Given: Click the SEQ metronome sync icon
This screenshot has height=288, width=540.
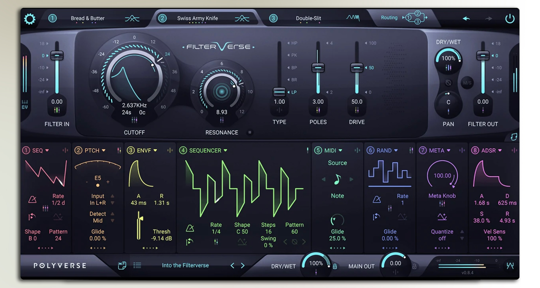Looking at the screenshot, I should [32, 199].
